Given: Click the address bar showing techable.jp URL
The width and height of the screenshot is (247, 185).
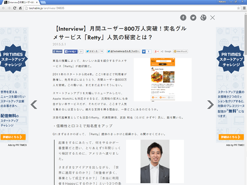Looking at the screenshot, I should pos(131,8).
